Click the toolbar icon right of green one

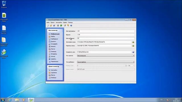(65, 25)
